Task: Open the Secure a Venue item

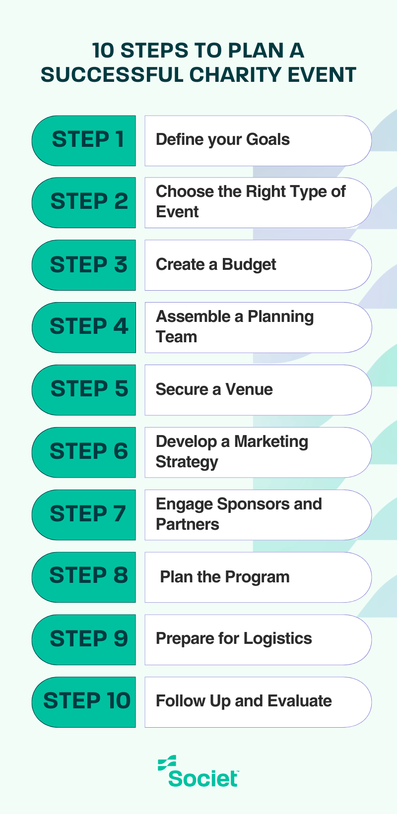Action: [x=258, y=390]
